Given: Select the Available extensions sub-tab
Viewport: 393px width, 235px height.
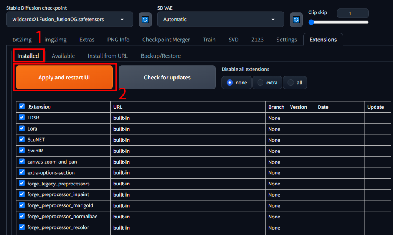Looking at the screenshot, I should [x=63, y=56].
